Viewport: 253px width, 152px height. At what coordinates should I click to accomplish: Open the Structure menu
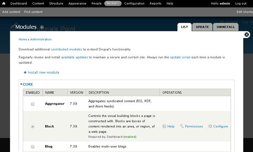tap(56, 3)
